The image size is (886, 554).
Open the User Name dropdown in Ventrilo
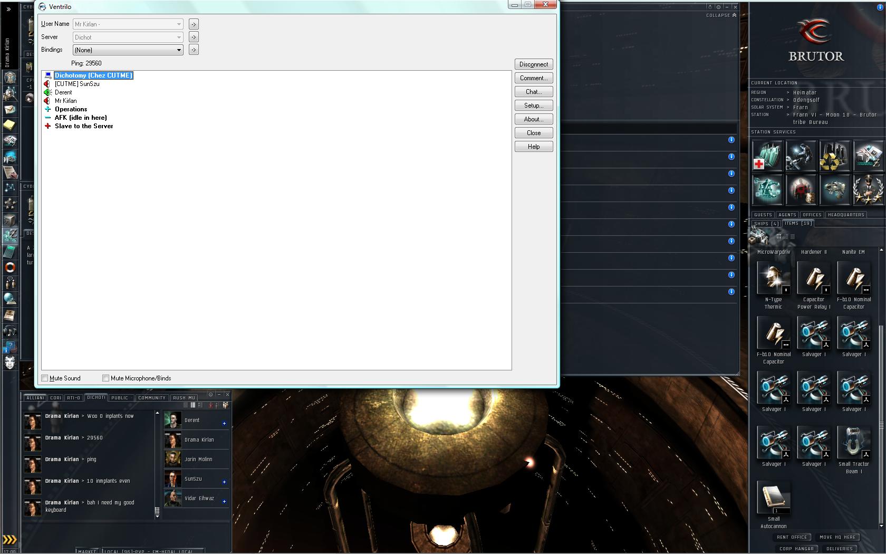pos(128,24)
